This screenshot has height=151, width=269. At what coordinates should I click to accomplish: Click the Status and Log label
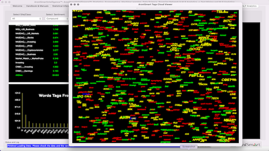click(12, 142)
